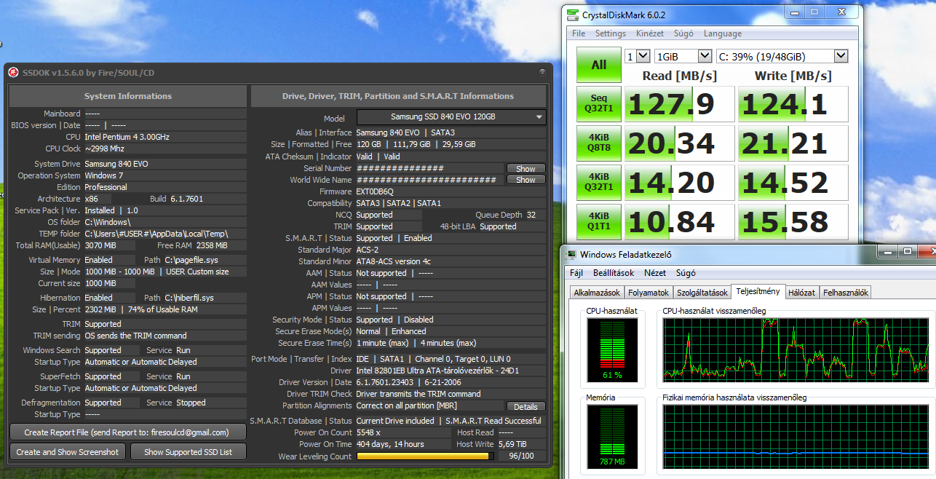Open CrystalDiskMark File menu
This screenshot has height=479, width=936.
coord(579,33)
